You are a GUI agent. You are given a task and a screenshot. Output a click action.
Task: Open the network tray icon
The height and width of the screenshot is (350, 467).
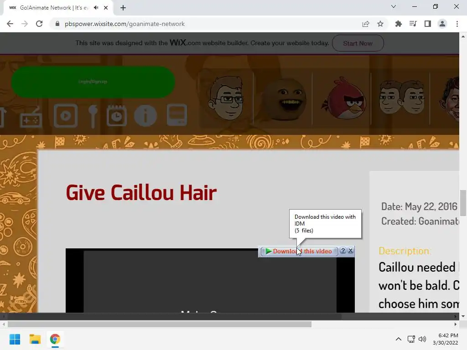411,339
